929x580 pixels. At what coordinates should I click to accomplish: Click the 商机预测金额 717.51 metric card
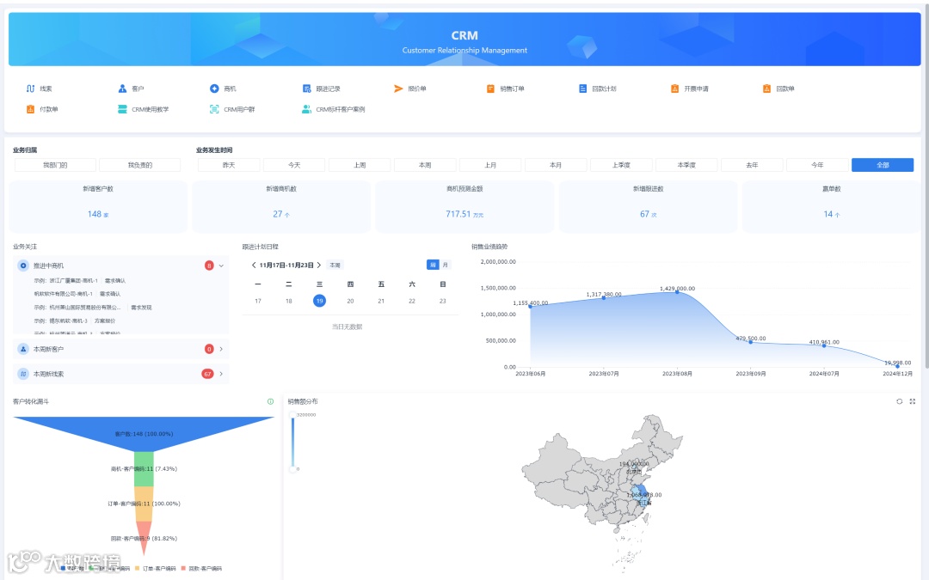tap(464, 206)
